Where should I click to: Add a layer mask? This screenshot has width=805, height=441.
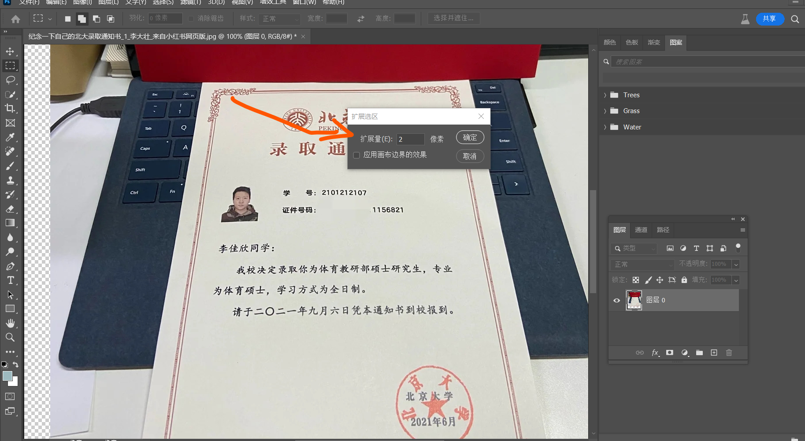coord(670,353)
